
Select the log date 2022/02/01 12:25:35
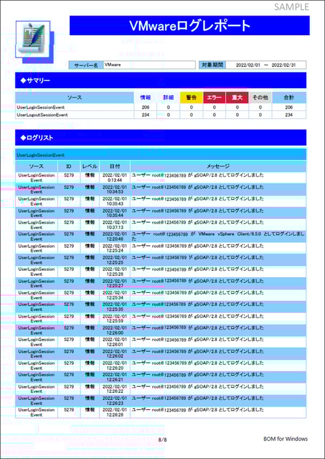[x=115, y=307]
